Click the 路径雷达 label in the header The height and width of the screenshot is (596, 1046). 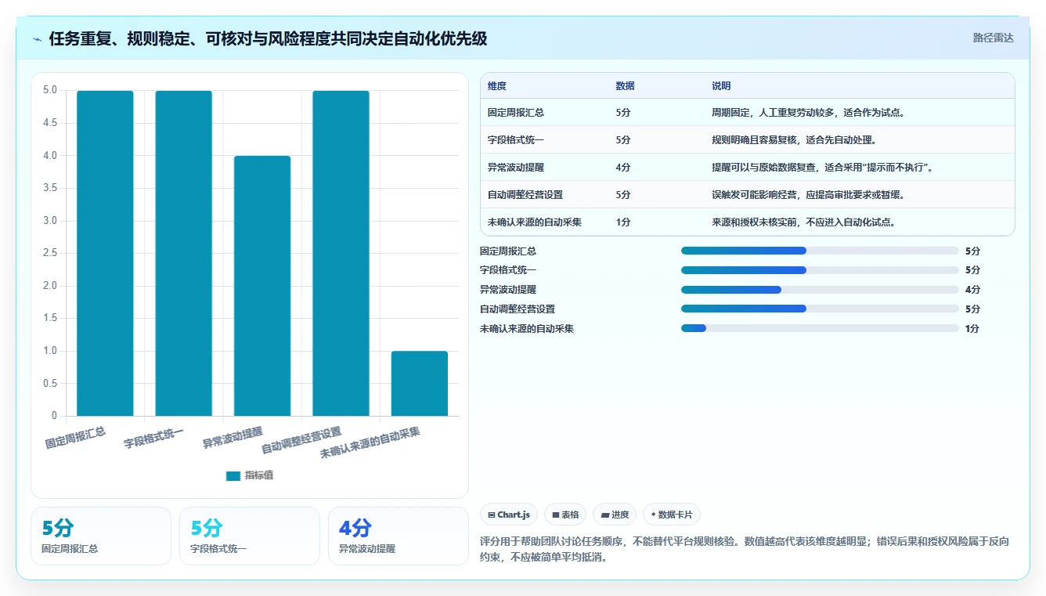tap(993, 38)
